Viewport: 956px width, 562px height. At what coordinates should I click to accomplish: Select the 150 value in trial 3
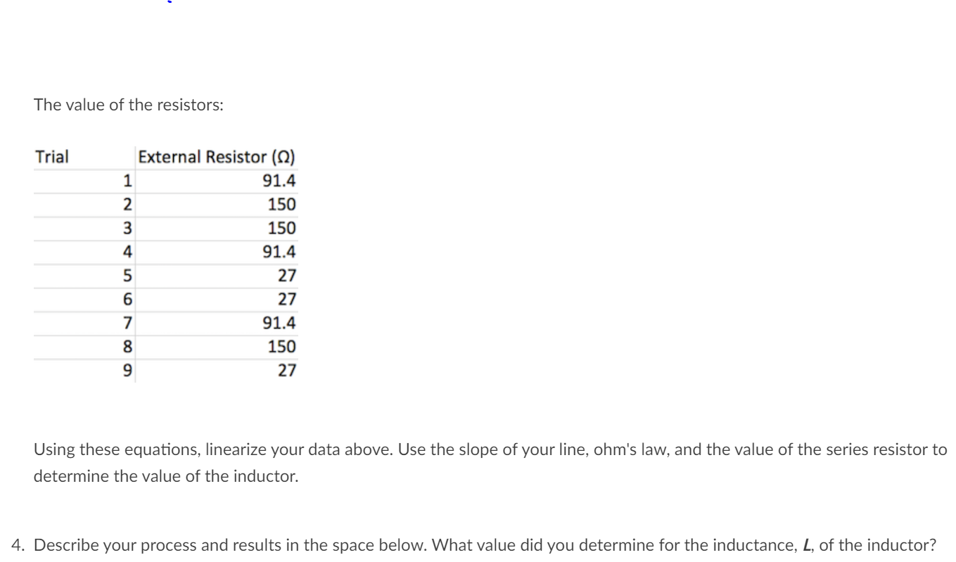[x=282, y=229]
